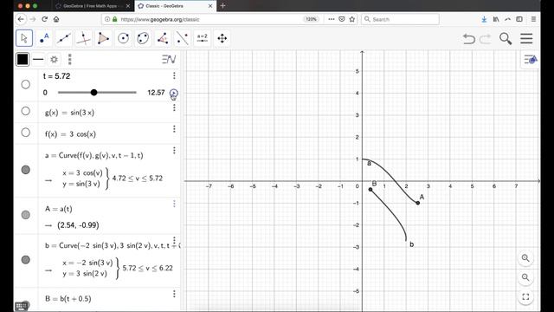Open line style options
The height and width of the screenshot is (312, 554).
pyautogui.click(x=38, y=60)
